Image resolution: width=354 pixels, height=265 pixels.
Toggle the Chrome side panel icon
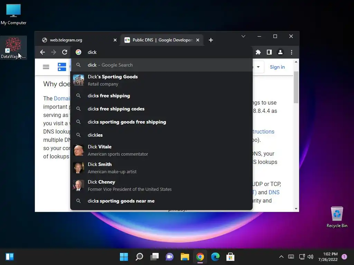click(269, 52)
